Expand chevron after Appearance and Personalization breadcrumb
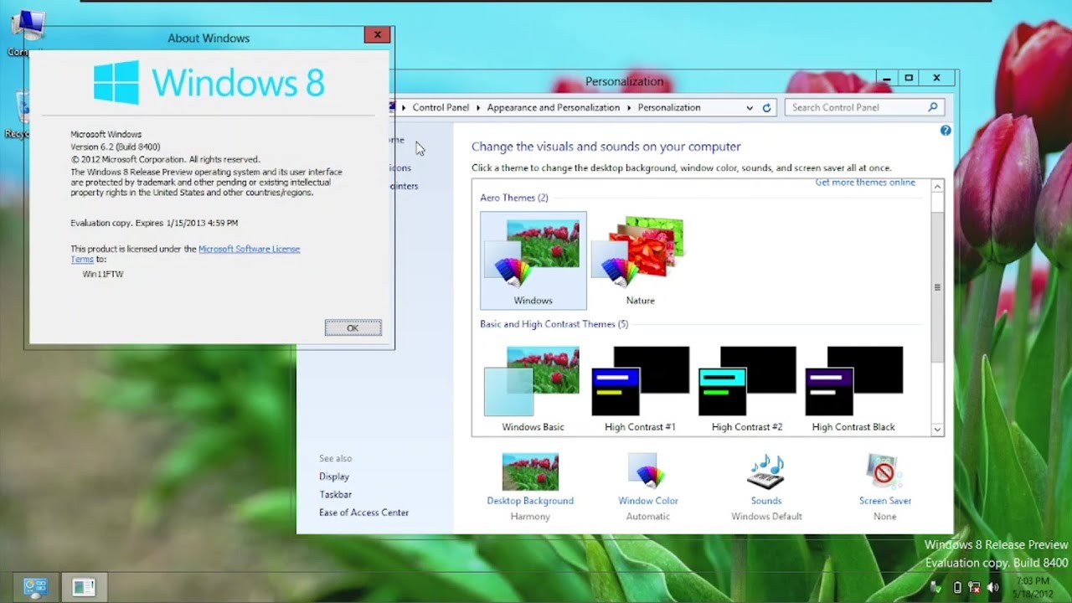Image resolution: width=1072 pixels, height=603 pixels. [629, 108]
